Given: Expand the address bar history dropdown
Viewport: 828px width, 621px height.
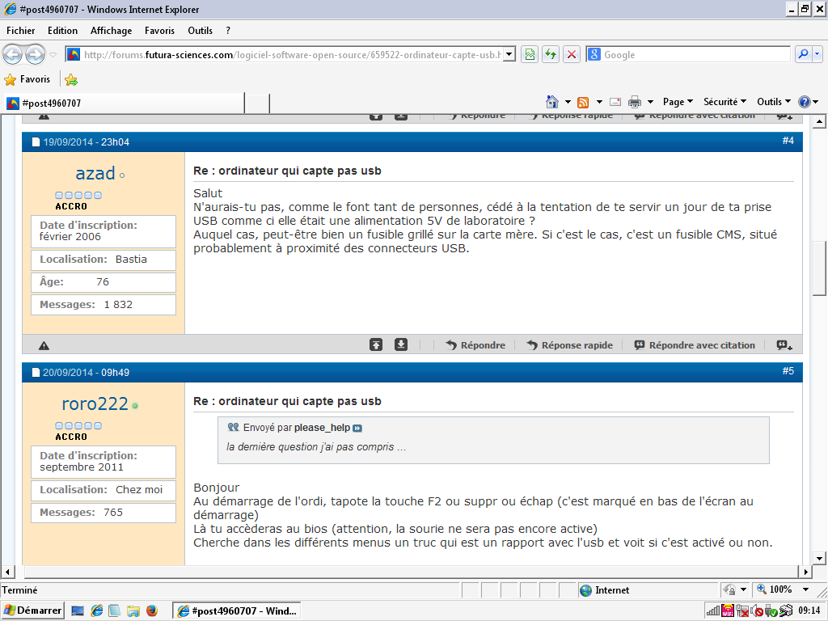Looking at the screenshot, I should point(509,54).
